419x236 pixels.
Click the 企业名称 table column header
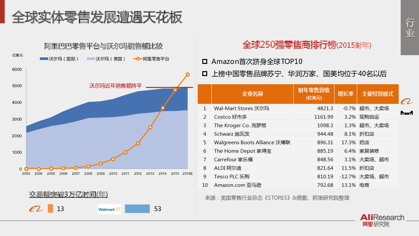[252, 94]
